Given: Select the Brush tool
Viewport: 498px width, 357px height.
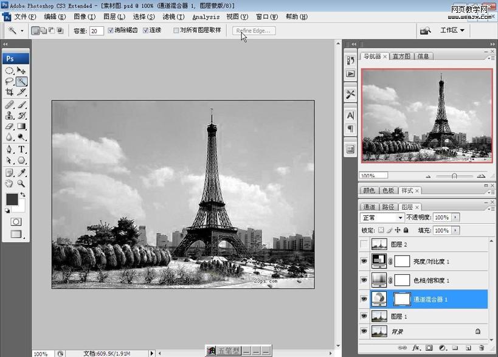Looking at the screenshot, I should click(x=21, y=105).
